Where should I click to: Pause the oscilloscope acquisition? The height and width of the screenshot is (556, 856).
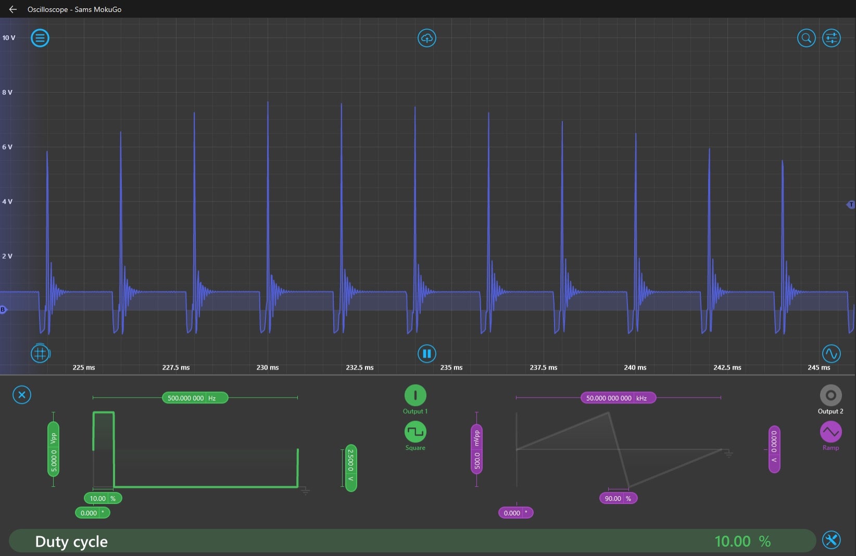426,353
